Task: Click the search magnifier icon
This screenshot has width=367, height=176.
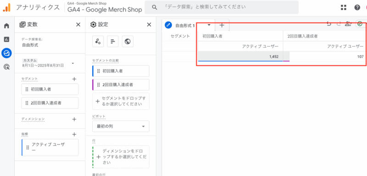Action: (x=155, y=7)
